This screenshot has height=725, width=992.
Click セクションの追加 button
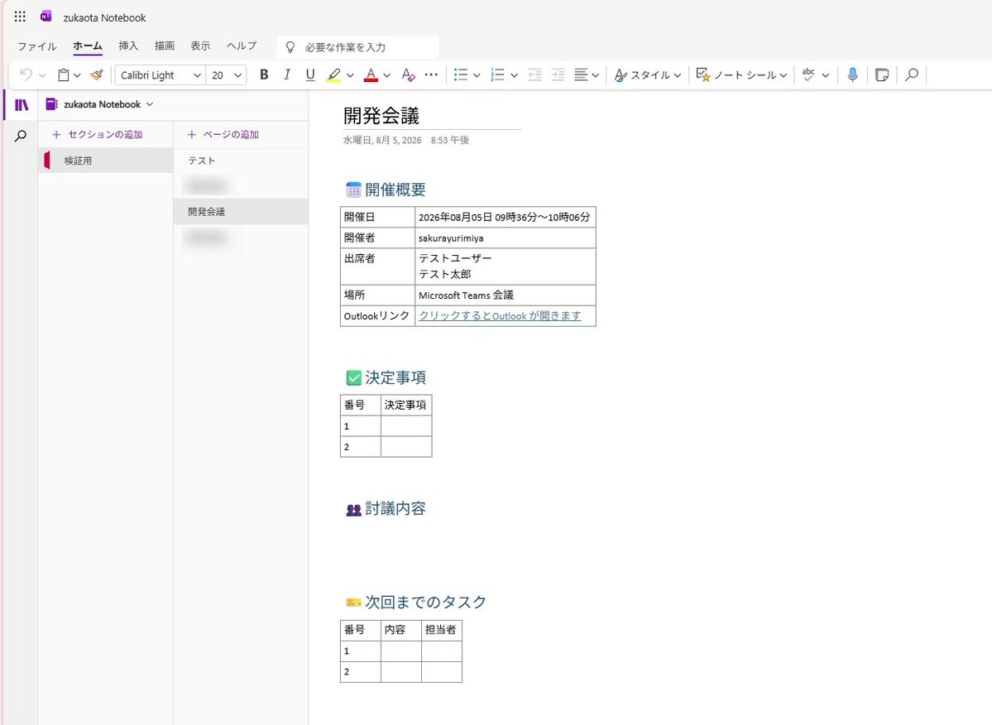point(98,134)
